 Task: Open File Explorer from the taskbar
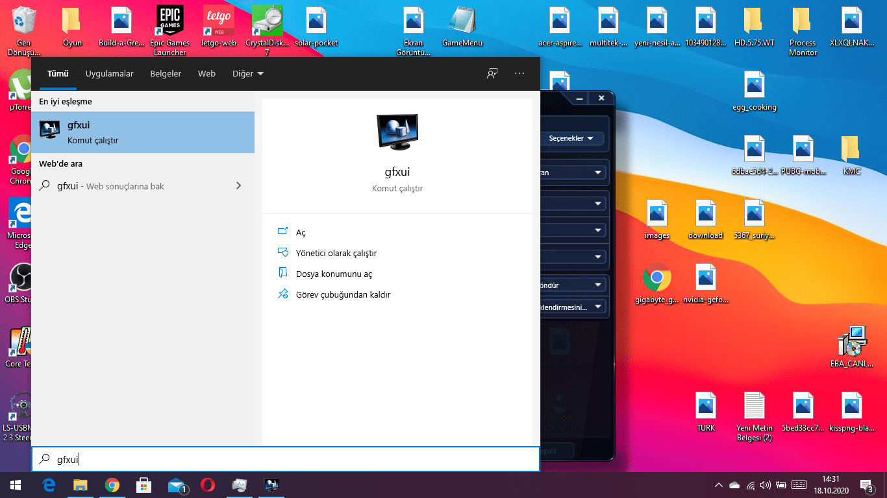(x=80, y=484)
